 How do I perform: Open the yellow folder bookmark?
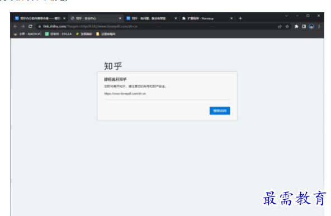(106, 34)
